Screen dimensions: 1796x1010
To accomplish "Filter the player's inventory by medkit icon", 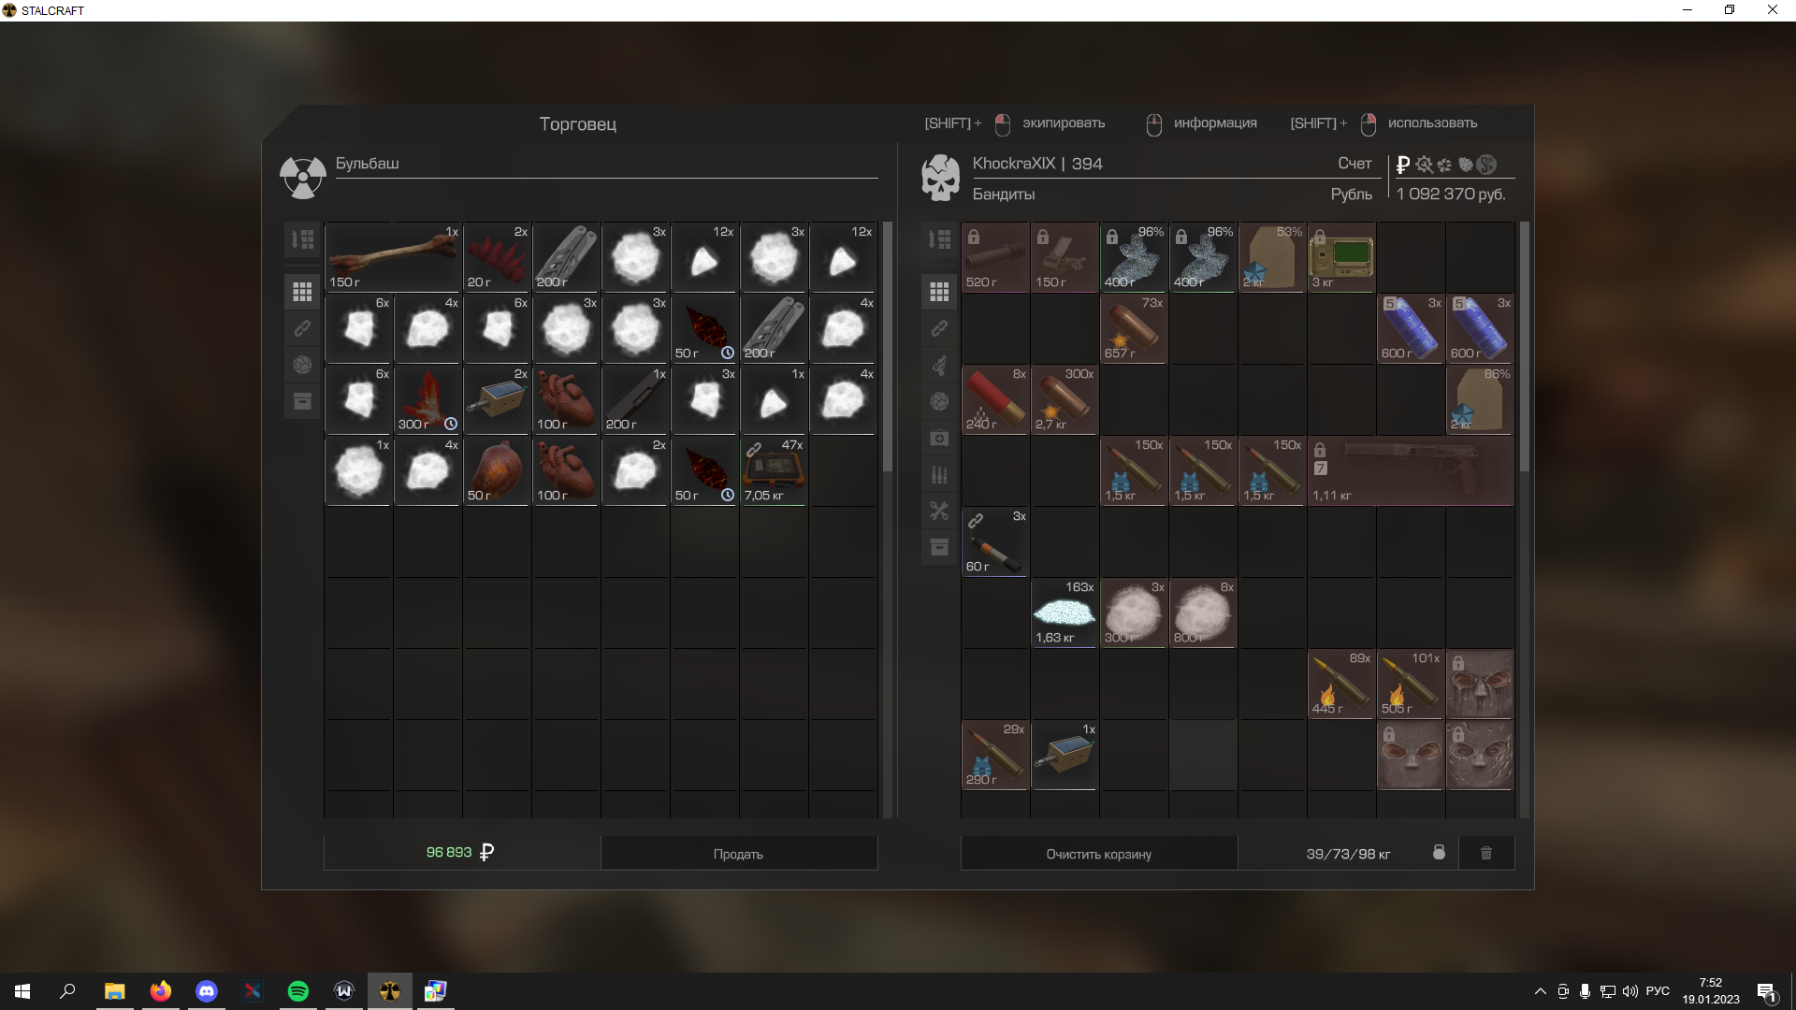I will (939, 438).
